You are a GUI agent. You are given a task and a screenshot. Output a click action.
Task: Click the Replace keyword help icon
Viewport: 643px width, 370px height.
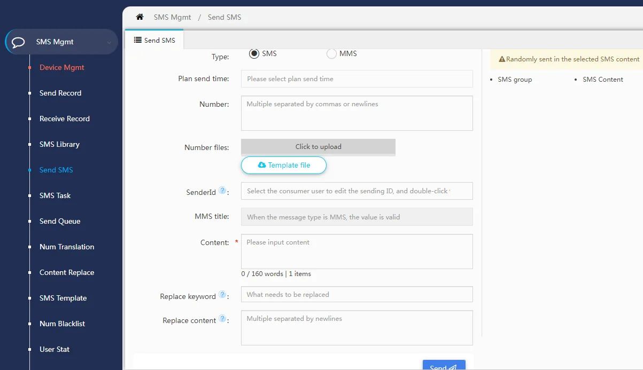pyautogui.click(x=222, y=295)
